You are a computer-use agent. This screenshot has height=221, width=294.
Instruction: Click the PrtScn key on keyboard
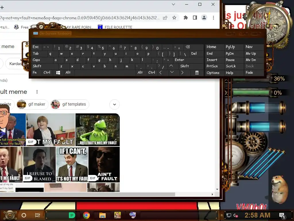coord(214,66)
